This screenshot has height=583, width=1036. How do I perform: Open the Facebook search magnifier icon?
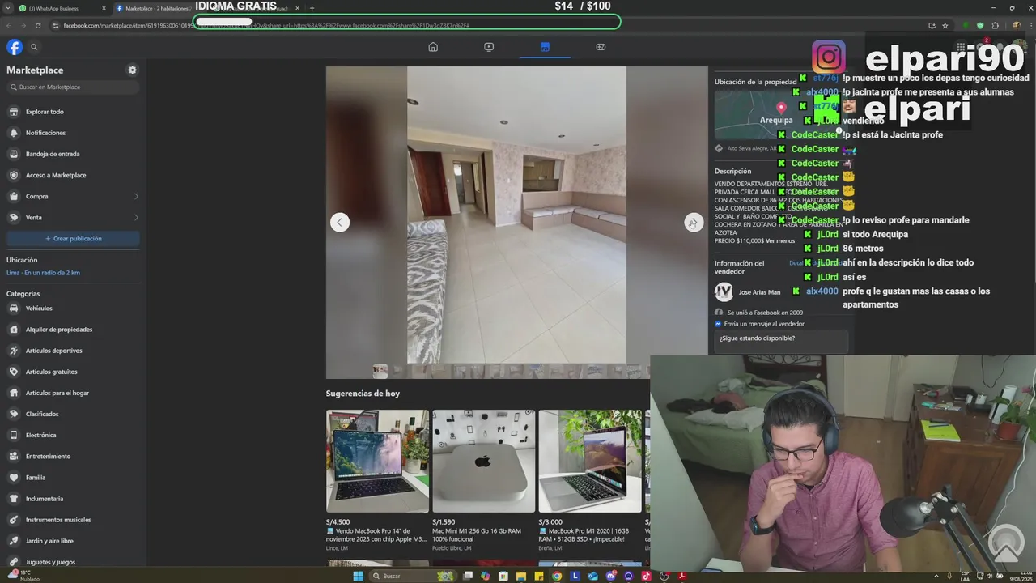[x=34, y=47]
